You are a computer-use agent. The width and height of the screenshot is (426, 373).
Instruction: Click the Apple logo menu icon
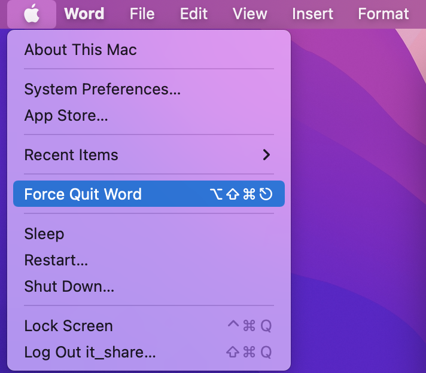tap(32, 14)
